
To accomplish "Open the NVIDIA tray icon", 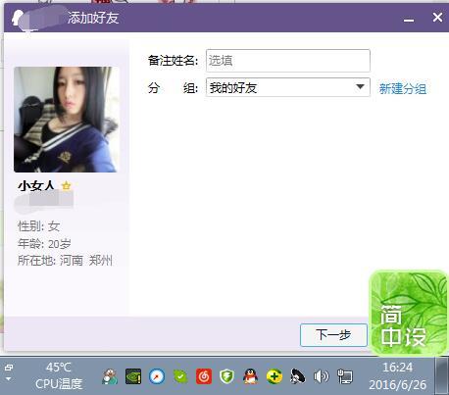I will pos(133,376).
